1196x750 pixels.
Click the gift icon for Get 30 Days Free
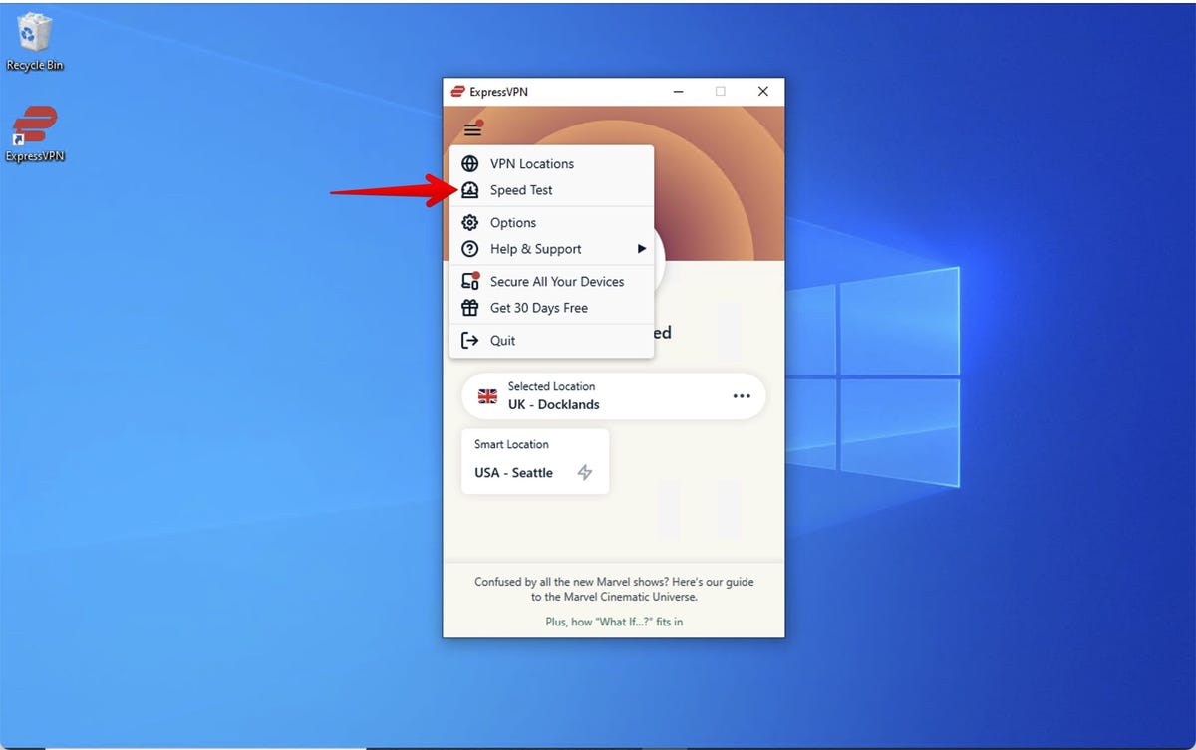pyautogui.click(x=470, y=308)
